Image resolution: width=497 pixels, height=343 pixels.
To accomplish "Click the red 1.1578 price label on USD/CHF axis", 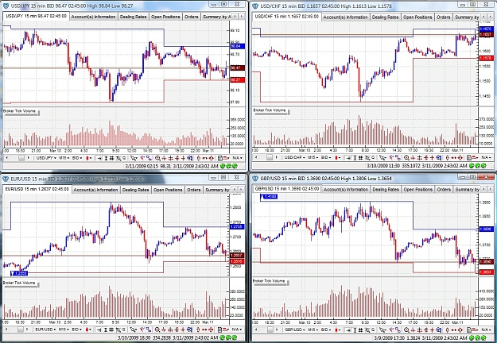I will [x=486, y=58].
